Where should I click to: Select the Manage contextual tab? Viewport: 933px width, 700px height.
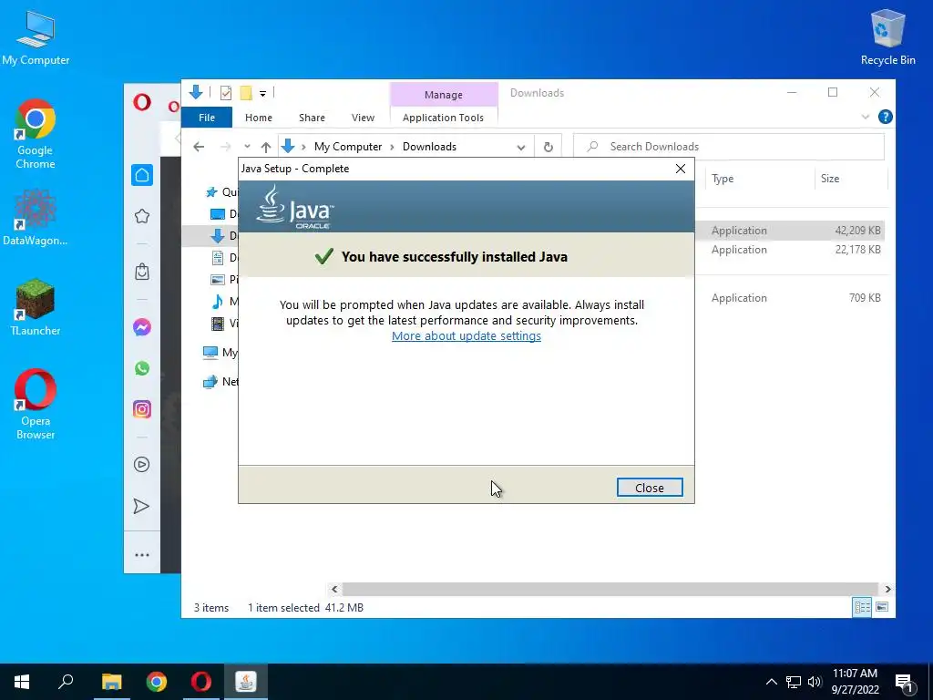tap(444, 95)
